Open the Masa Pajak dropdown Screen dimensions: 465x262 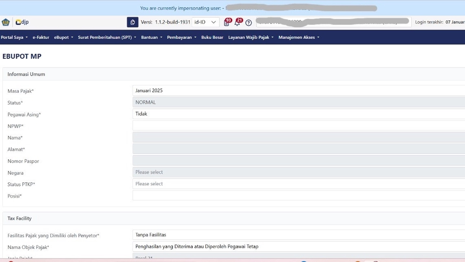[x=298, y=91]
